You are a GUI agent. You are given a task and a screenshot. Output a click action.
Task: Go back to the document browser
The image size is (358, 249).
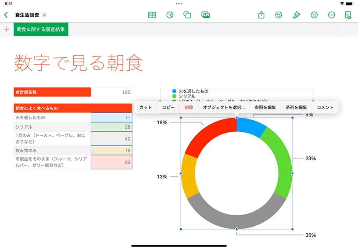point(6,15)
